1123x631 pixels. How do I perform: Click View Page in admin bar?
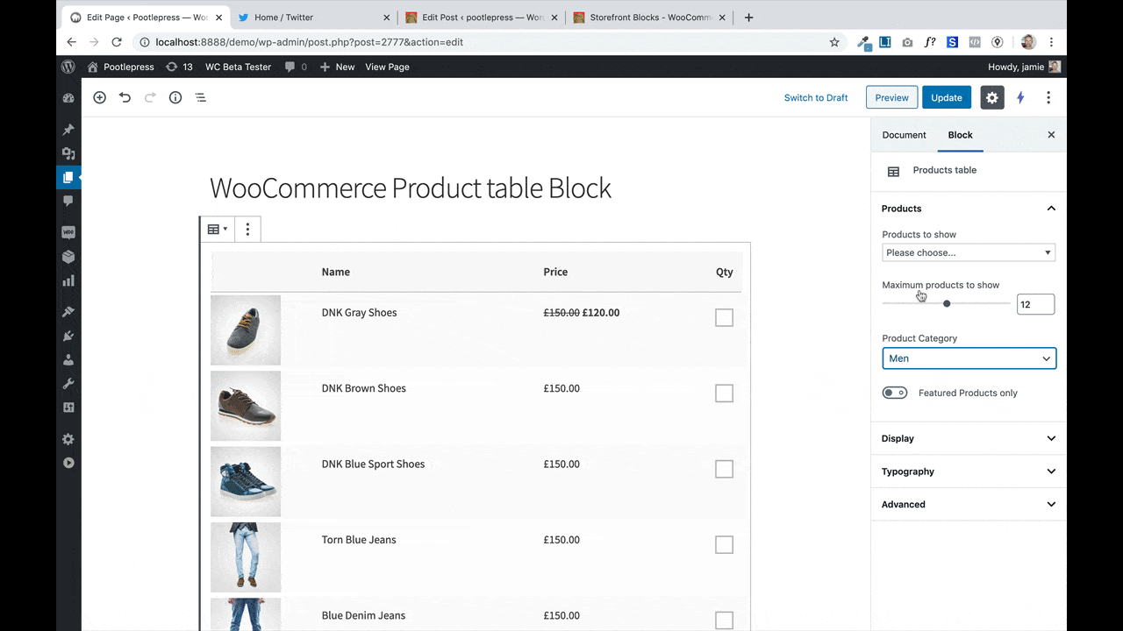(387, 67)
